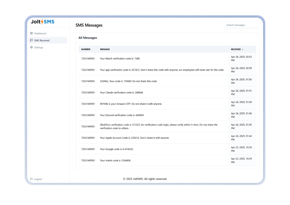Focus the Search messages field
This screenshot has width=290, height=205.
pyautogui.click(x=242, y=25)
